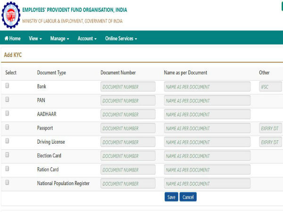Tick the Driving License checkbox
This screenshot has height=212, width=283.
tap(7, 141)
